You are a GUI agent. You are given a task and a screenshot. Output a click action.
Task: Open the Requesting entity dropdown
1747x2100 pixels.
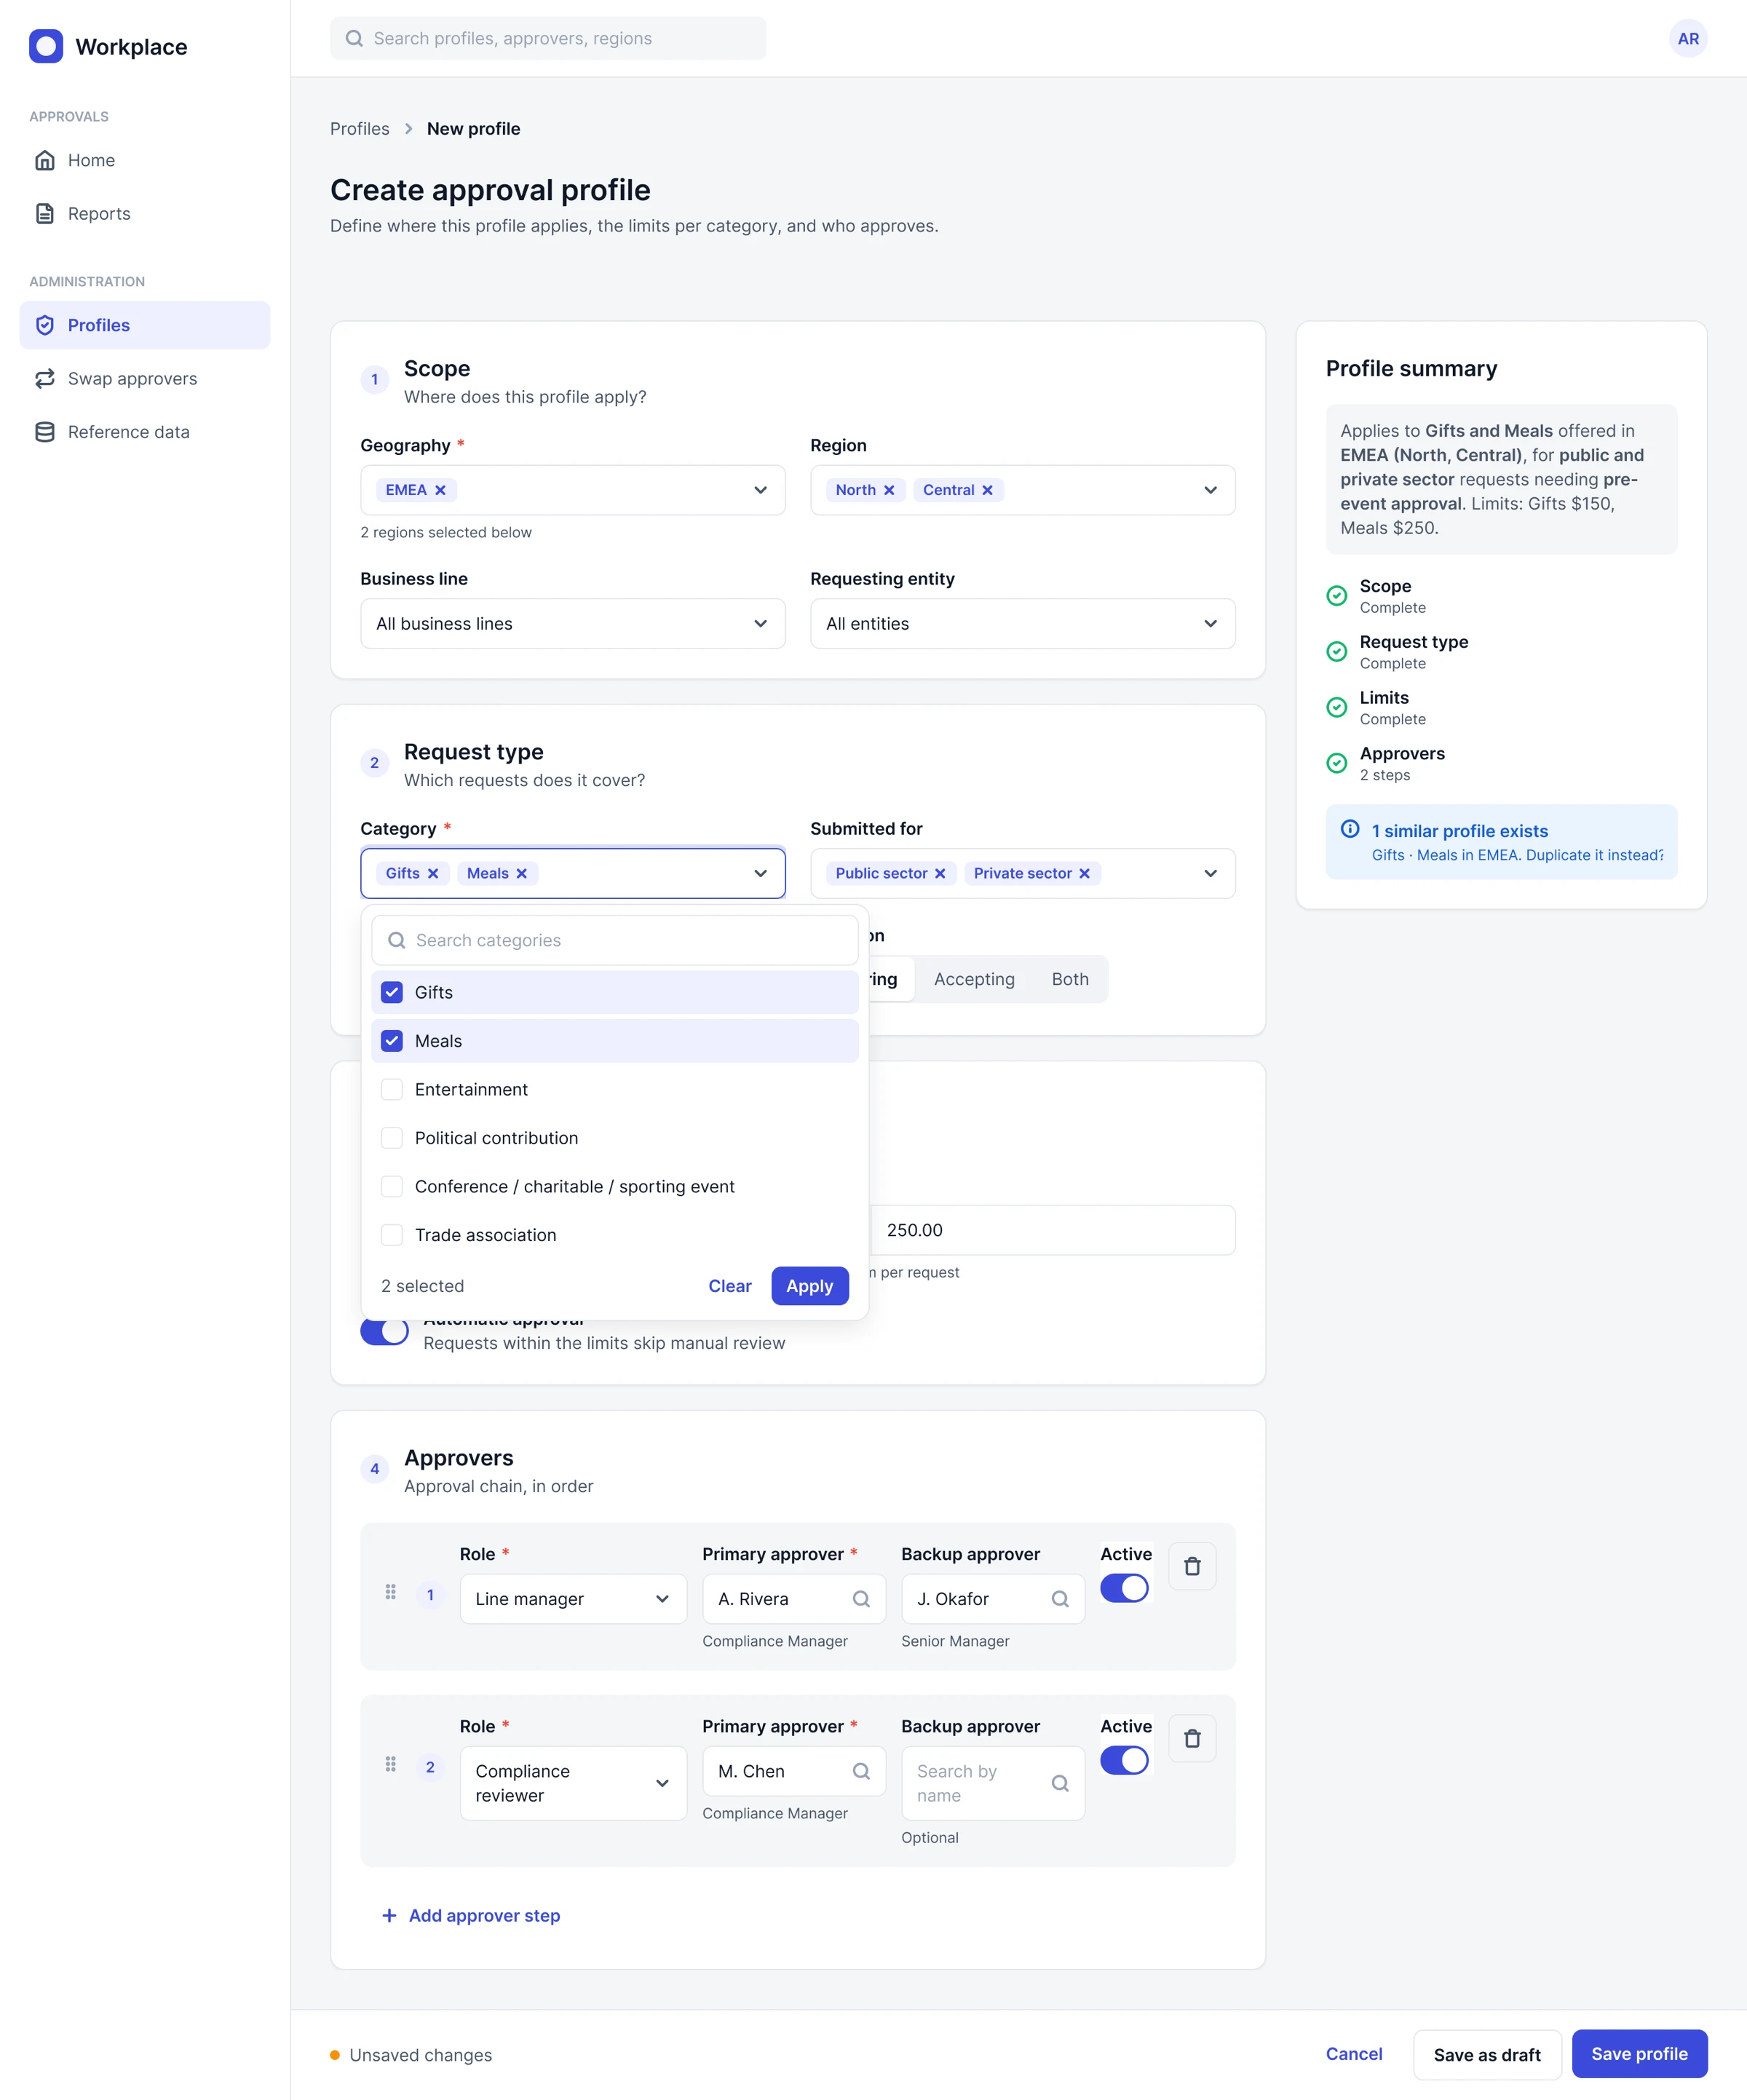(x=1022, y=623)
